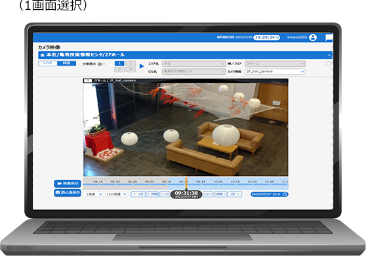Open the 15分目盛 timeline scale dropdown
Image resolution: width=366 pixels, height=256 pixels.
pyautogui.click(x=116, y=194)
